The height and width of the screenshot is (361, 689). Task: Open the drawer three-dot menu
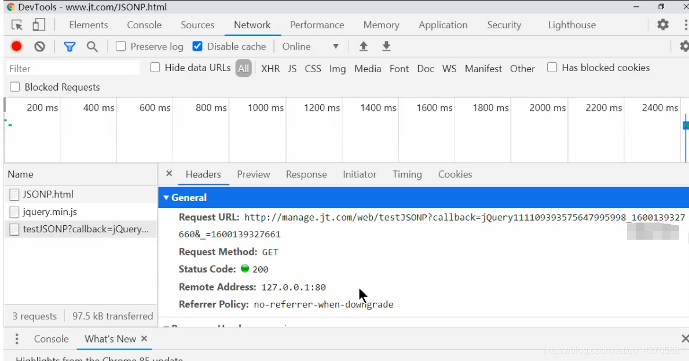17,338
